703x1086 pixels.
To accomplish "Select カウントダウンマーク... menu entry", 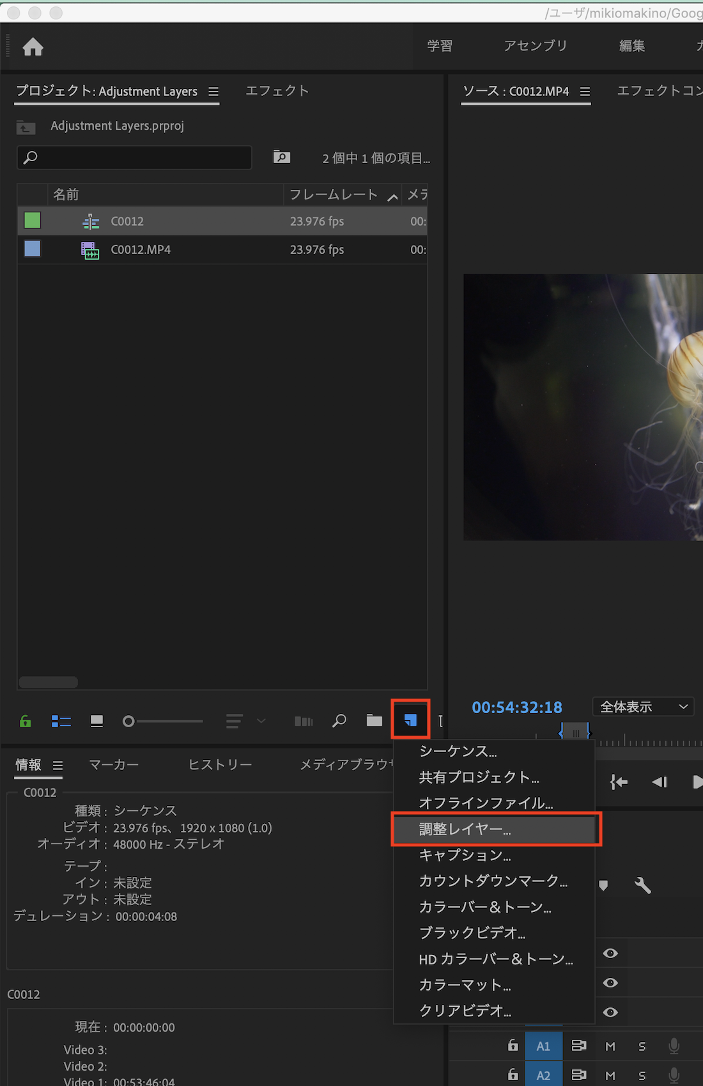I will point(493,881).
